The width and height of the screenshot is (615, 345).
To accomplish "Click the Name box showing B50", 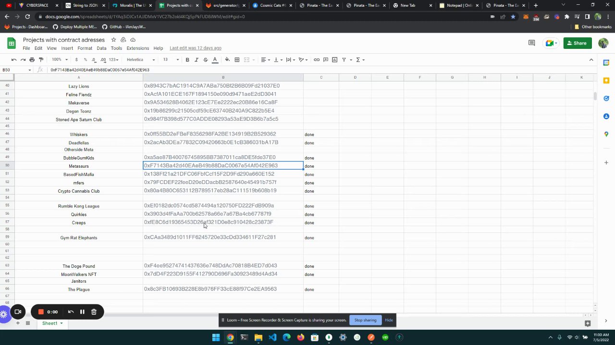I will [17, 70].
